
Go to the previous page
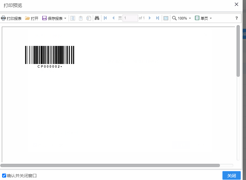click(113, 18)
